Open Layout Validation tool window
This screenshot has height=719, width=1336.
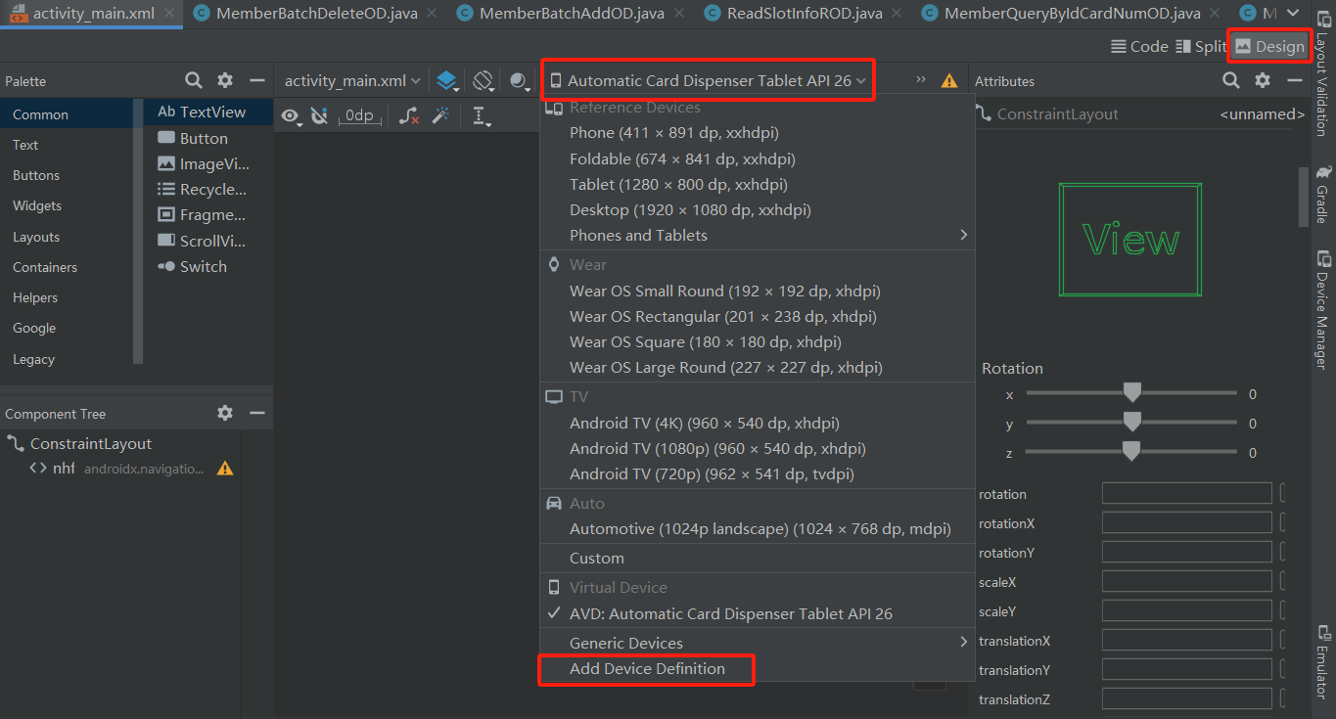pos(1322,72)
